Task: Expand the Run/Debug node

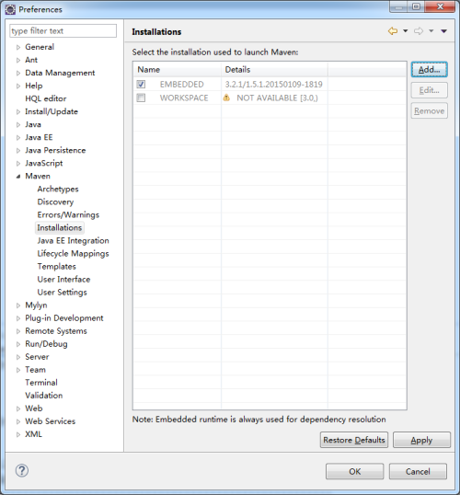Action: click(18, 344)
